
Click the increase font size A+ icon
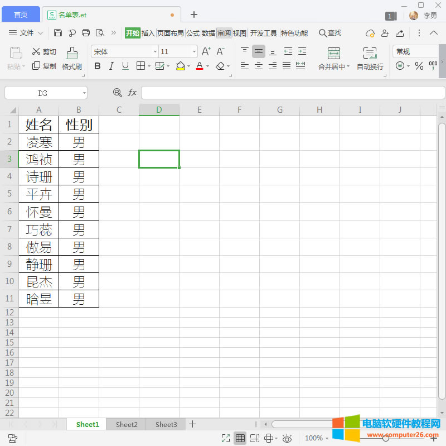click(205, 51)
